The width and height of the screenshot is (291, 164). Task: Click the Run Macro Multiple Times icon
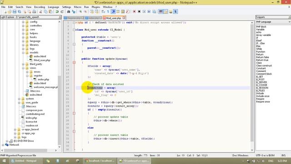coord(149,12)
